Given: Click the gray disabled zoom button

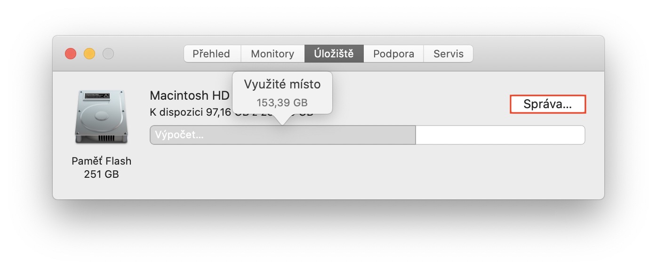Looking at the screenshot, I should pyautogui.click(x=108, y=54).
